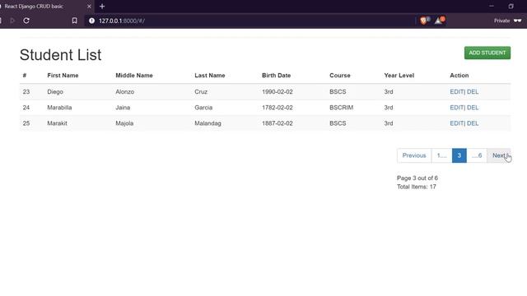View site information icon beside the URL
Image resolution: width=527 pixels, height=296 pixels.
tap(91, 21)
